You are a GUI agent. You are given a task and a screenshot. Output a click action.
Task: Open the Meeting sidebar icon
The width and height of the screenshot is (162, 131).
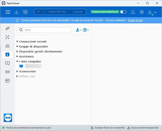click(x=7, y=46)
